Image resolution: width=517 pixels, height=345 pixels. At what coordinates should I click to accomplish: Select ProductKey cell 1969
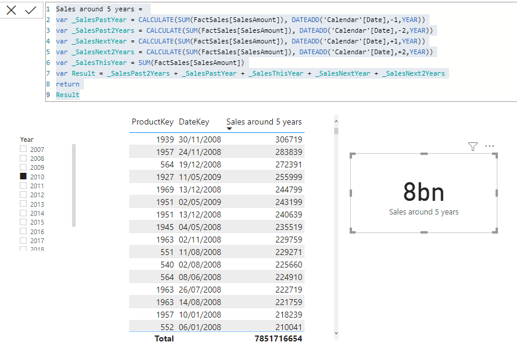(x=165, y=189)
